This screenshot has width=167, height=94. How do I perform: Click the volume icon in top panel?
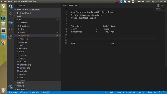[153, 2]
